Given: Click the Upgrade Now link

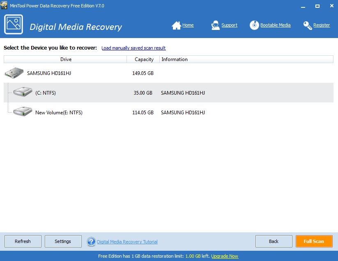Looking at the screenshot, I should (x=225, y=256).
